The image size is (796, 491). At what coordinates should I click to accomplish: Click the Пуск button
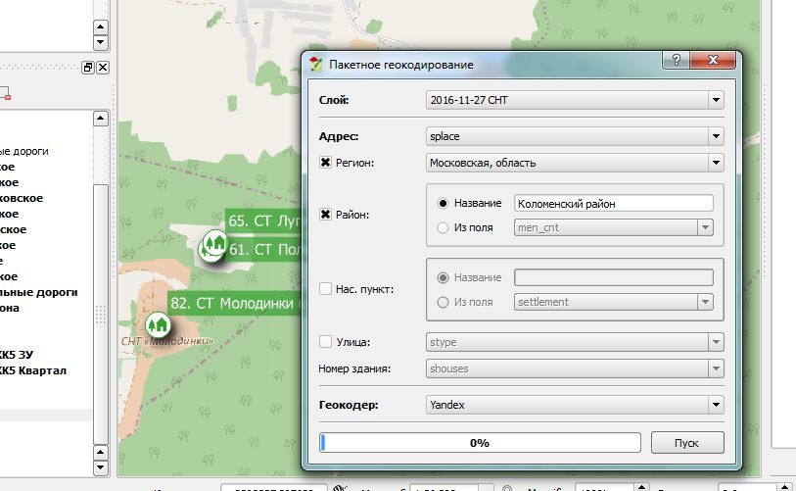(687, 443)
